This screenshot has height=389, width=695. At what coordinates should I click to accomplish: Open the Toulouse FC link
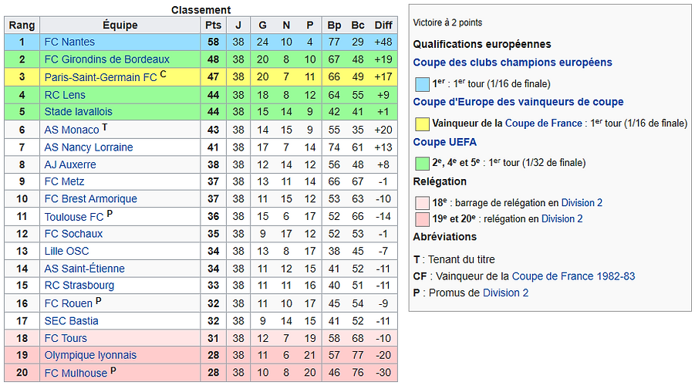point(73,217)
